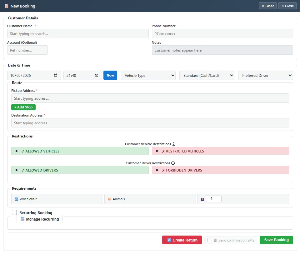Click the clock icon in the time field

pos(97,75)
